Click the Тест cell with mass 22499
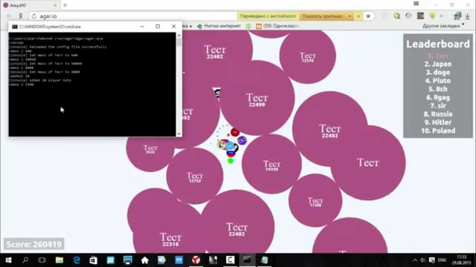Screen dimensions: 476x267 coord(257,98)
